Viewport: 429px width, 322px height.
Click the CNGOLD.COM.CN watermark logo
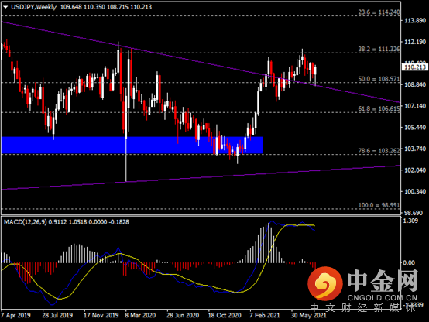point(362,285)
